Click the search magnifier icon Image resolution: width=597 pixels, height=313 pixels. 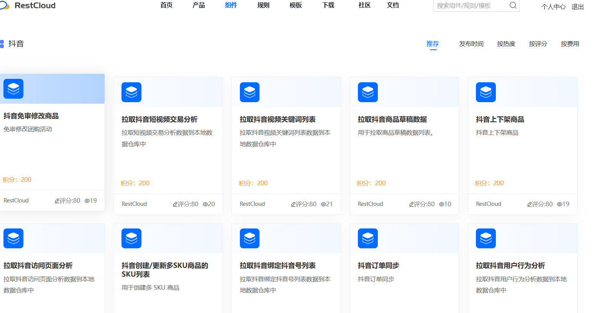click(513, 5)
